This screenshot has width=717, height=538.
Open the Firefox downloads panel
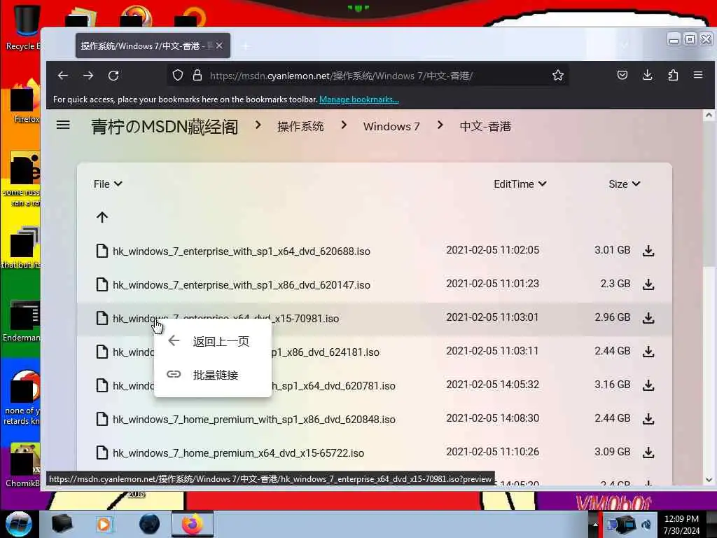tap(648, 75)
